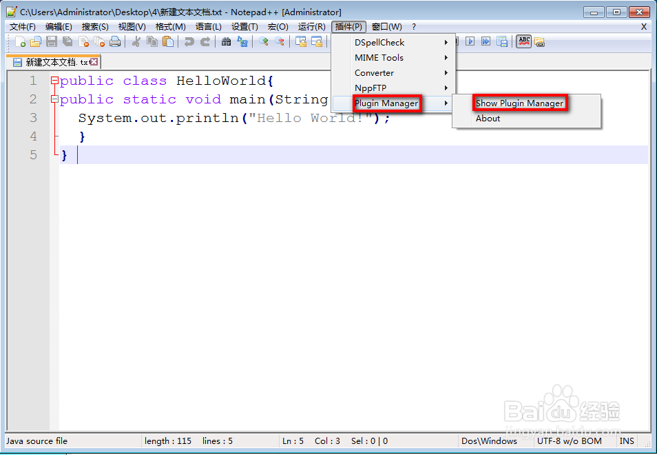Click the Save All toolbar icon
The image size is (657, 455).
tap(67, 41)
